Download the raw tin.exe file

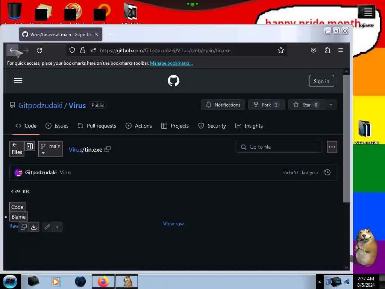[x=34, y=227]
